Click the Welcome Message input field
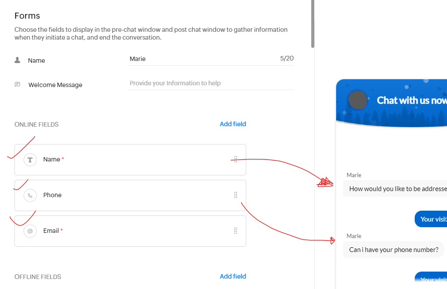The height and width of the screenshot is (289, 447). click(211, 83)
